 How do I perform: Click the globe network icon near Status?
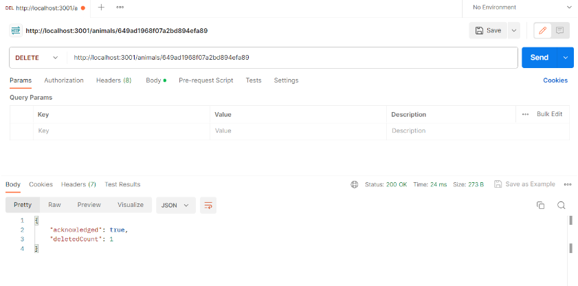click(354, 184)
